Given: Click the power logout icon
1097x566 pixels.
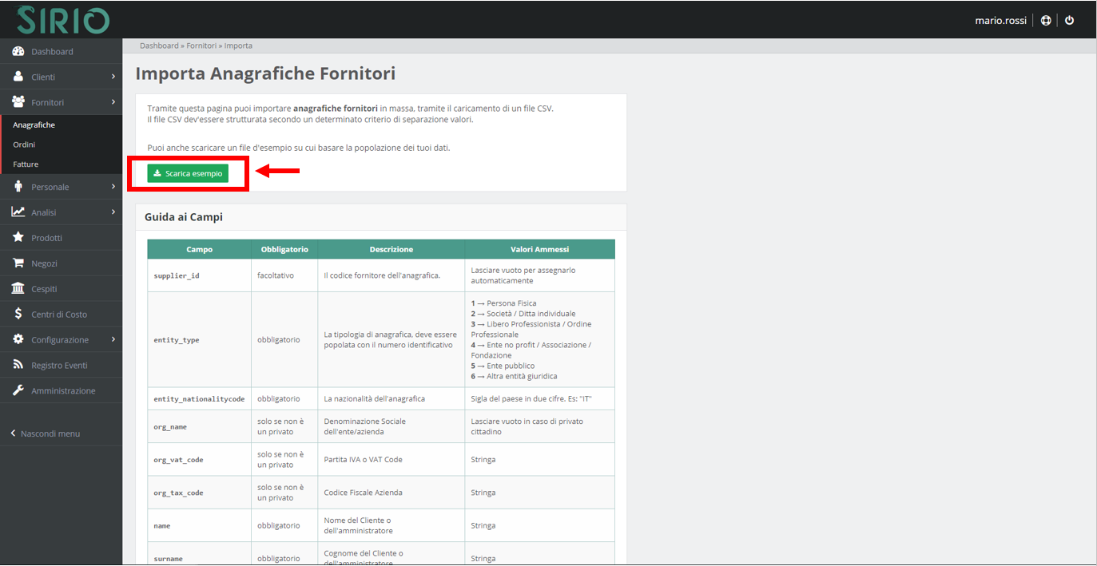Looking at the screenshot, I should (x=1070, y=21).
